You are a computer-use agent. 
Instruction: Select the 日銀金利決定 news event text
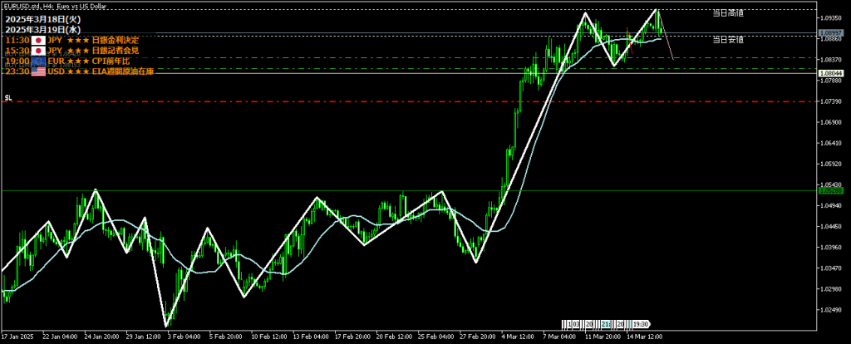point(115,40)
